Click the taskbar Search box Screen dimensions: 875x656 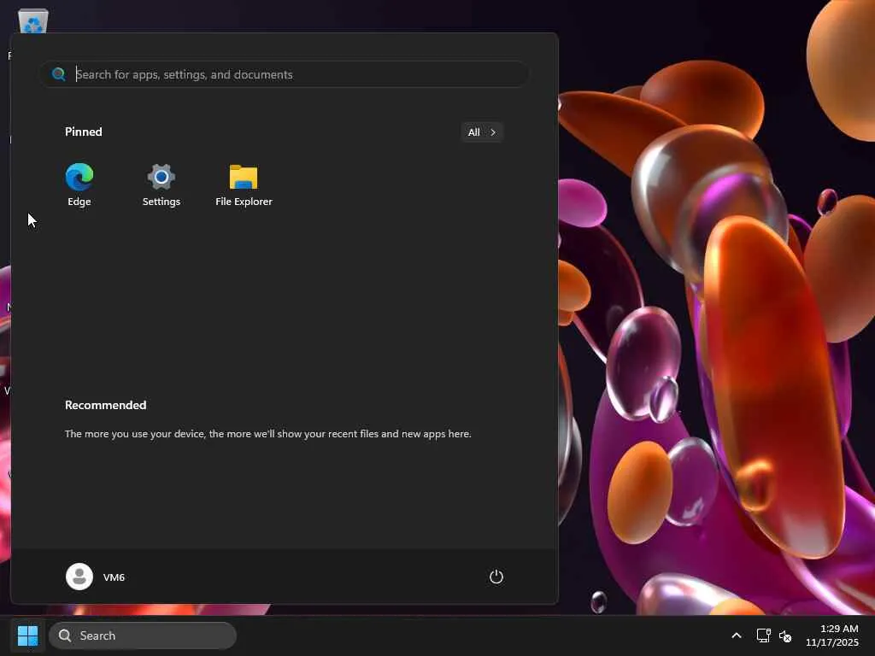pyautogui.click(x=143, y=635)
